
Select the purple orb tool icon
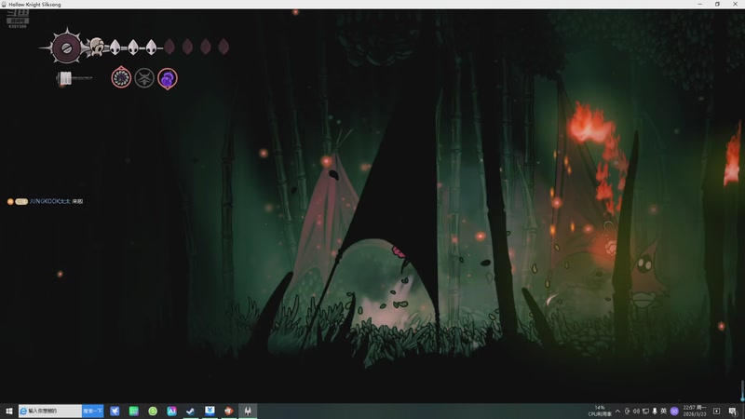[168, 78]
